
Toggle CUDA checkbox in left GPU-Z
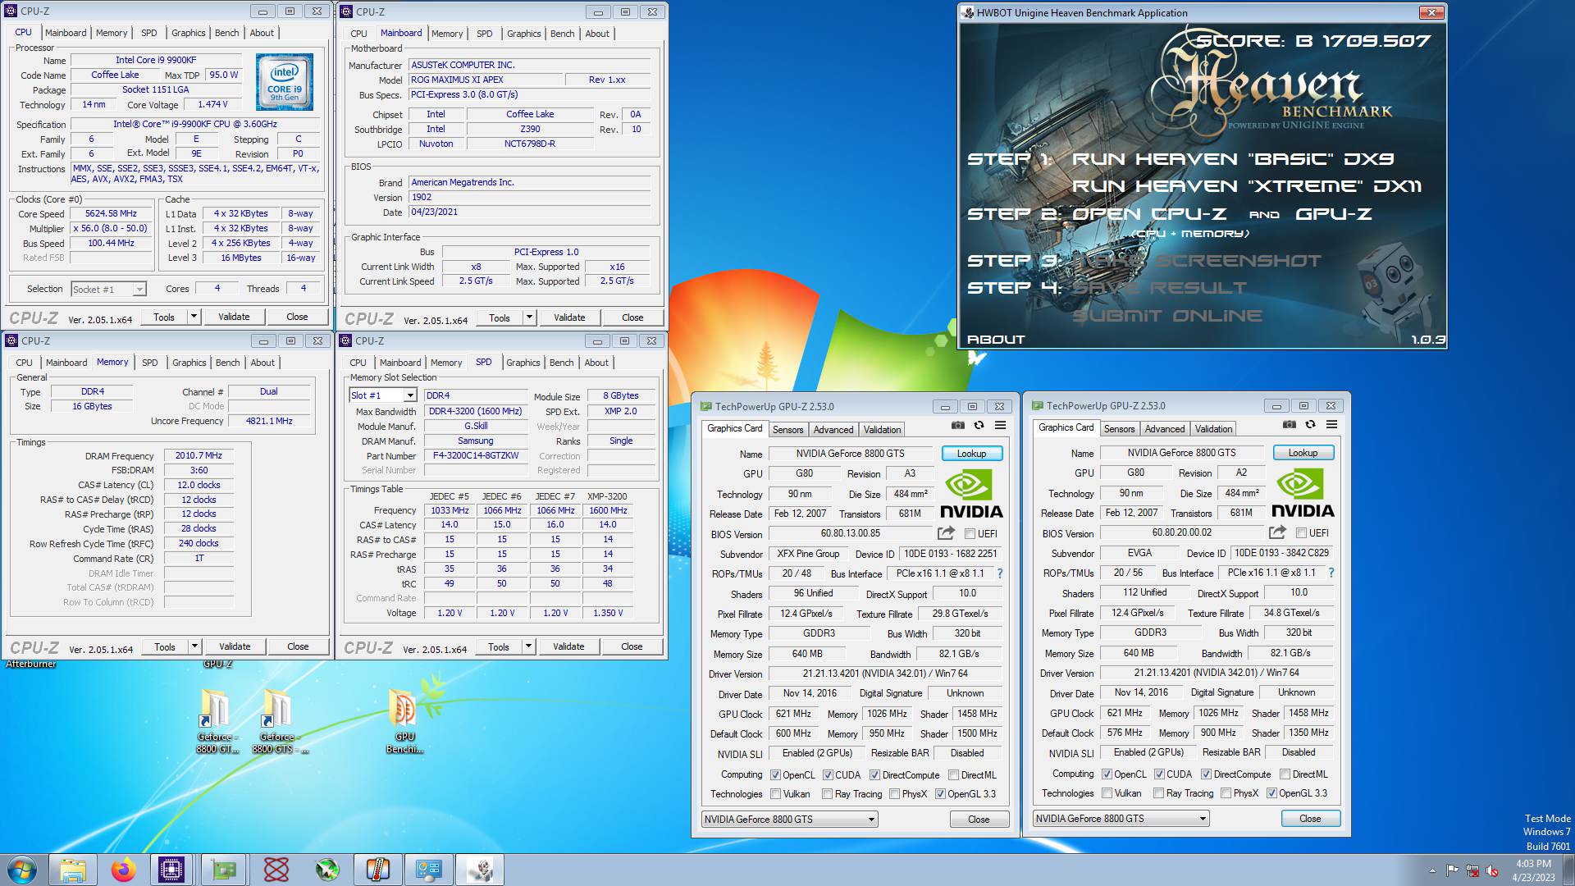[x=828, y=775]
